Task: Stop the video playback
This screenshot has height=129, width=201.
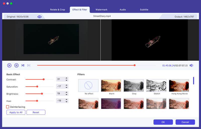Action: tap(16, 65)
